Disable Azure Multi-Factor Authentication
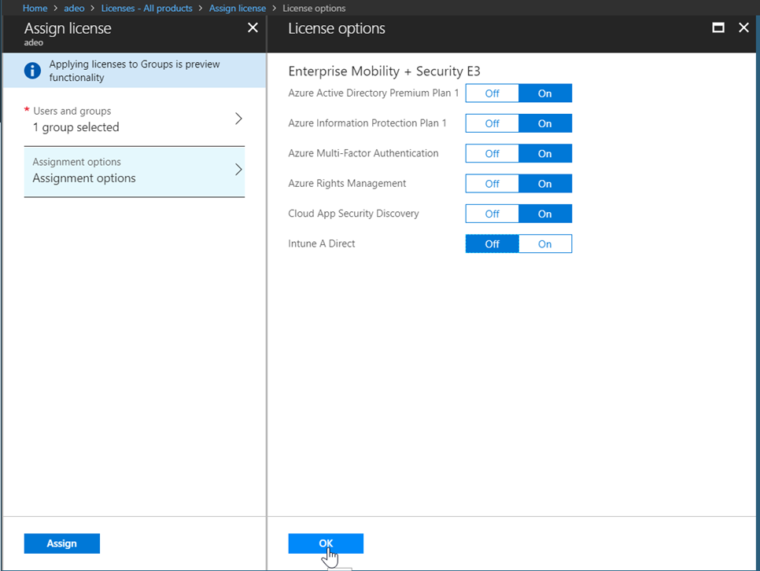Screen dimensions: 760x571 coord(492,154)
